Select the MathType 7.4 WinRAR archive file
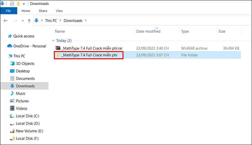The width and height of the screenshot is (252, 145). tap(92, 48)
